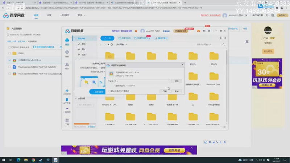Open the game controller icon in client title bar
The height and width of the screenshot is (163, 290).
coord(199,31)
